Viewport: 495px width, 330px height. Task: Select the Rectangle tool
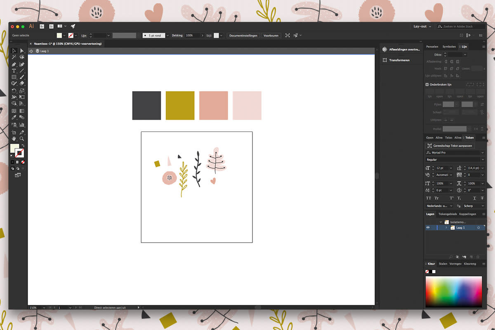tap(14, 77)
